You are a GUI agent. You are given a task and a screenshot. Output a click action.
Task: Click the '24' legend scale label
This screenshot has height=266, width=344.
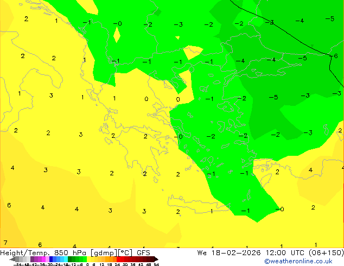coord(117,264)
